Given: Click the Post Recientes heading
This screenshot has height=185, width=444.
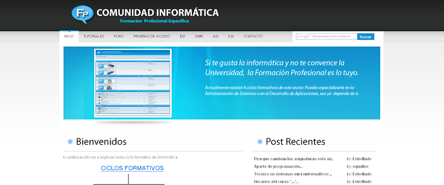Looking at the screenshot, I should (296, 141).
